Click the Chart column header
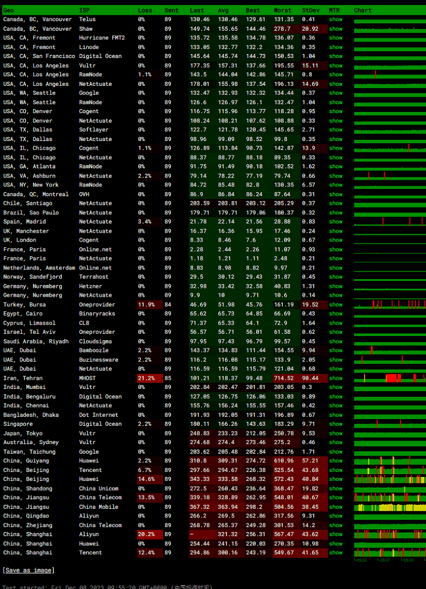Screen dimensions: 426x589 pyautogui.click(x=362, y=10)
